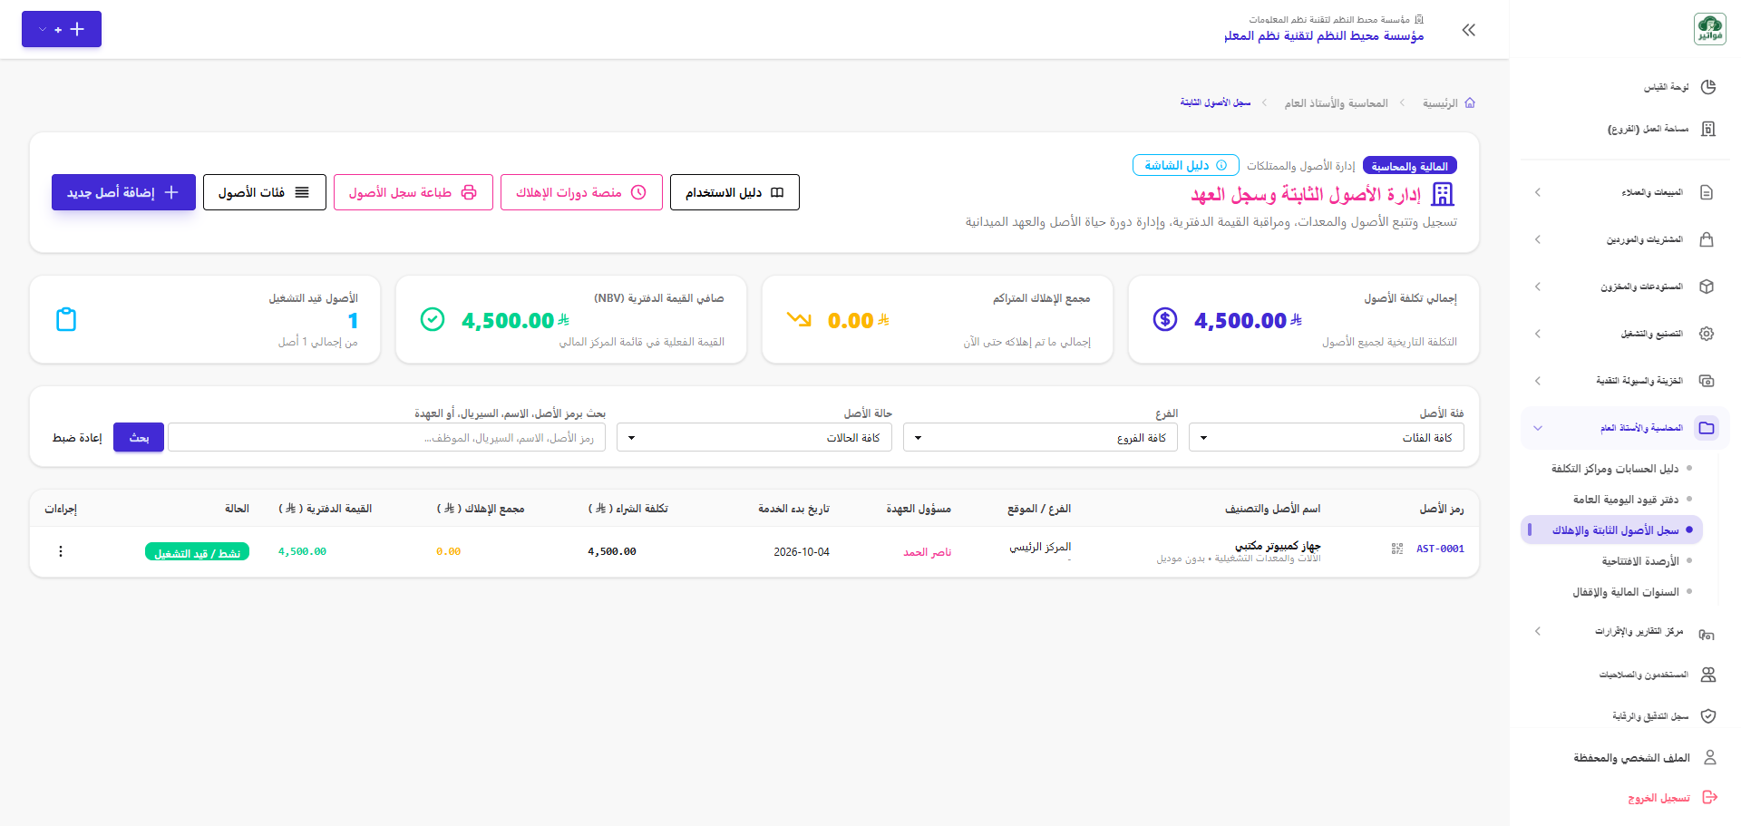Click the دليل الشاشة screen guide badge
The height and width of the screenshot is (826, 1741).
point(1185,165)
